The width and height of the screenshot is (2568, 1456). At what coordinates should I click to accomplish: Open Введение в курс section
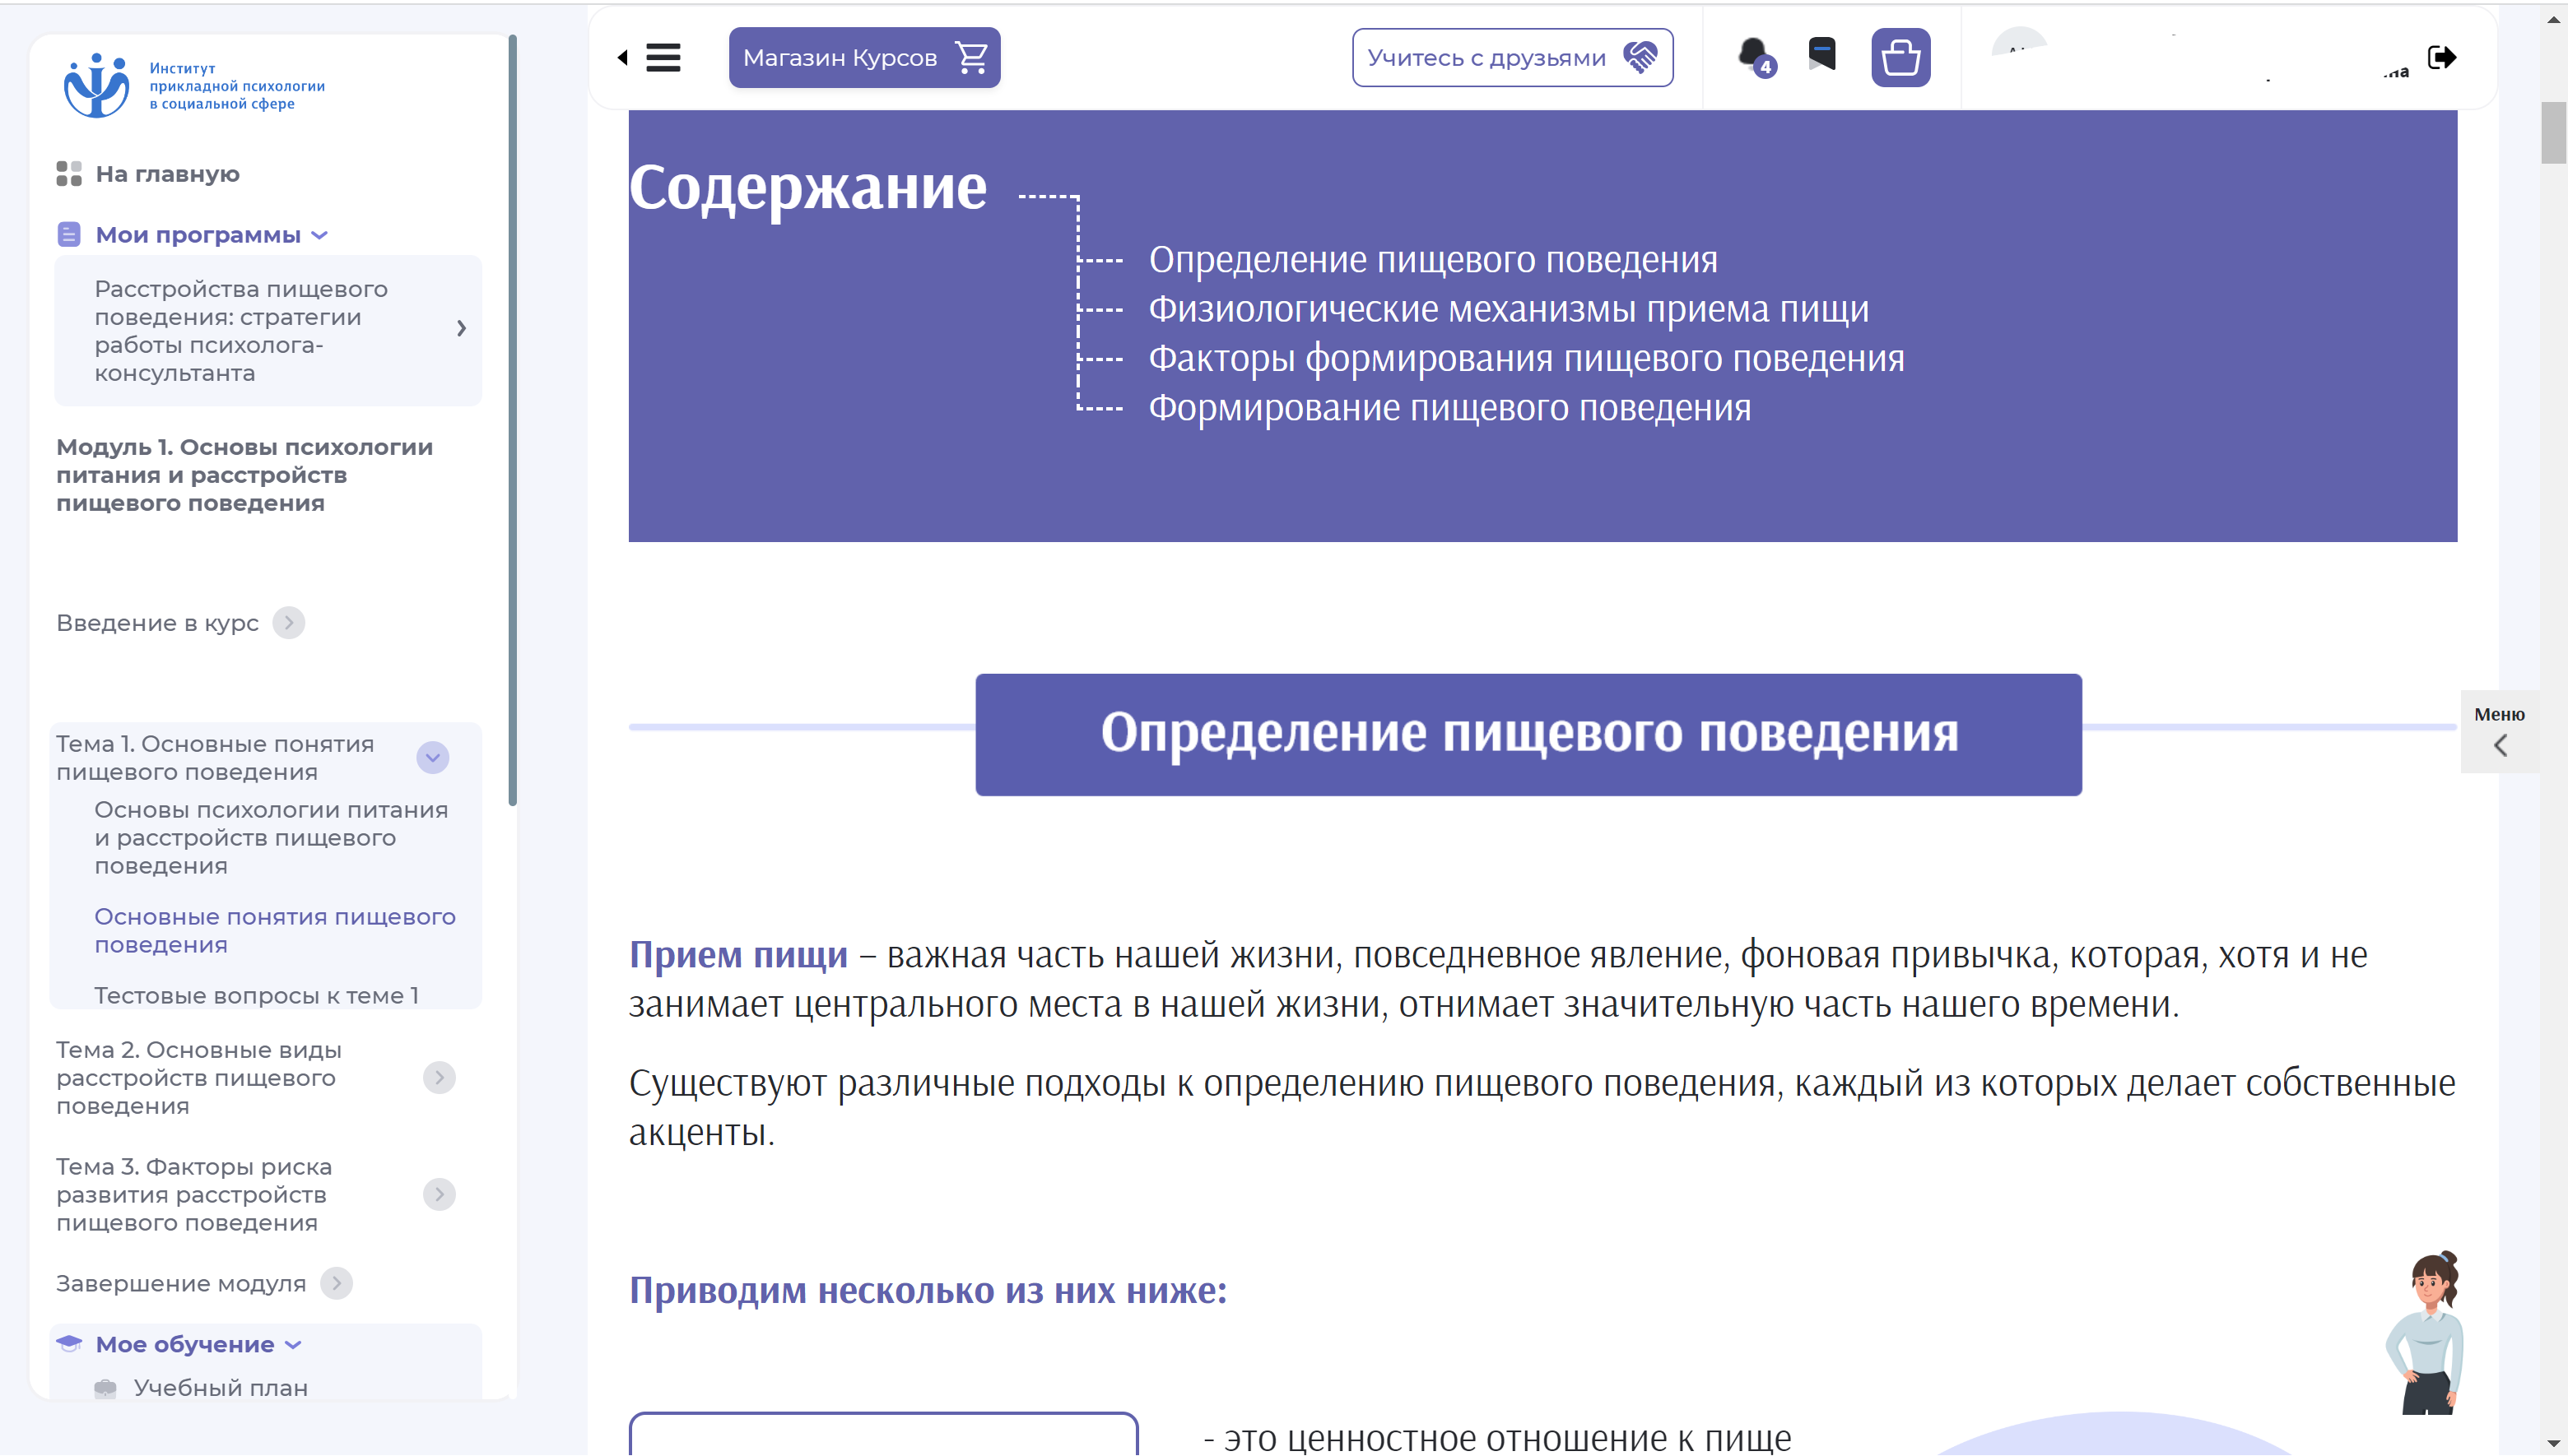(x=157, y=623)
